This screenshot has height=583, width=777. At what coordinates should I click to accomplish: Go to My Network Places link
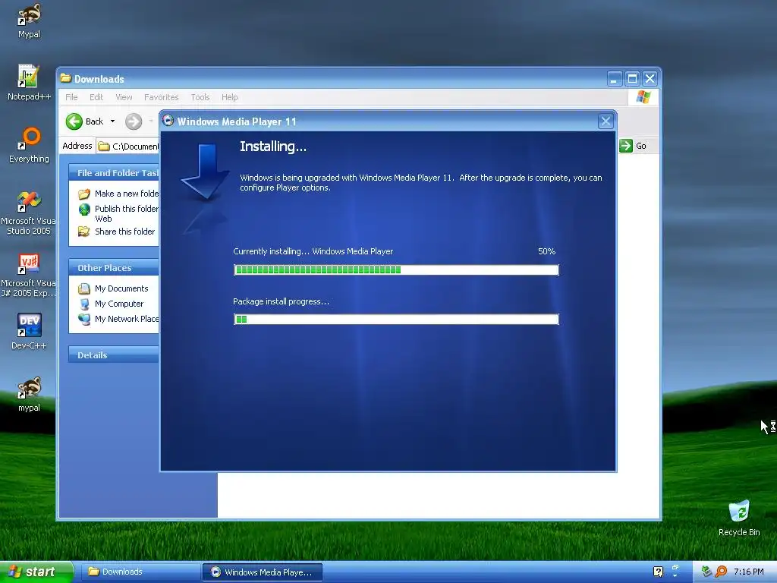127,319
